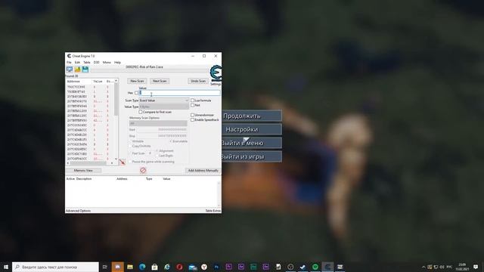The width and height of the screenshot is (484, 272).
Task: Check Enable Speedhack
Action: coord(192,119)
